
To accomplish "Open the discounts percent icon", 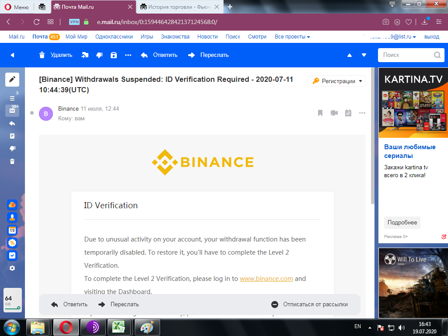I will 12,243.
